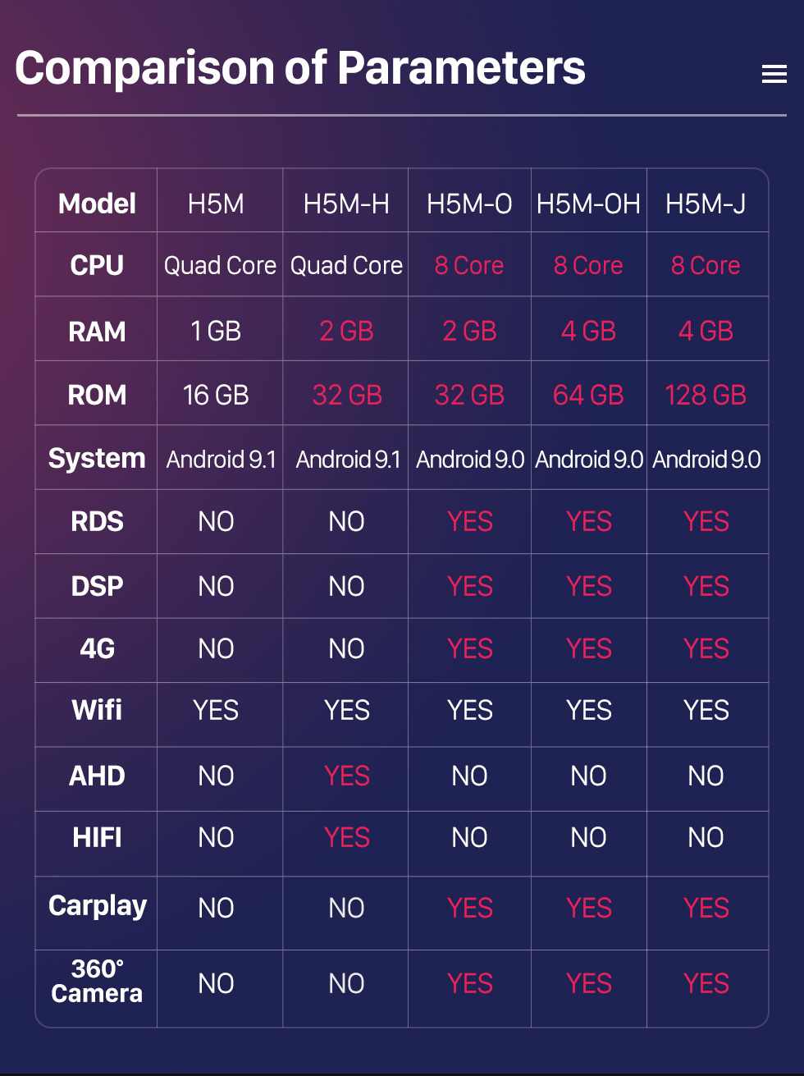Image resolution: width=804 pixels, height=1076 pixels.
Task: Click the System row label
Action: (97, 458)
